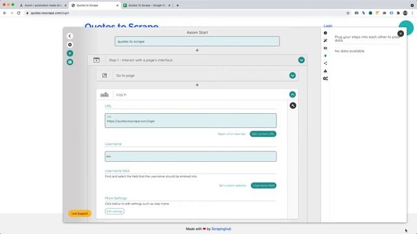Click the Username field select button

pyautogui.click(x=263, y=185)
